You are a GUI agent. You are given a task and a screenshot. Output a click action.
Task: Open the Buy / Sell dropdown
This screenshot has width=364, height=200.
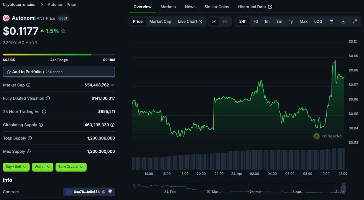(x=16, y=167)
